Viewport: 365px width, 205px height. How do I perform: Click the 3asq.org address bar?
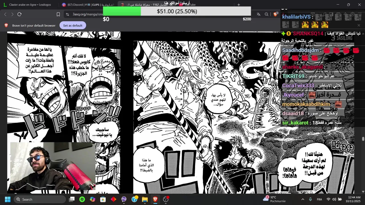pos(88,14)
